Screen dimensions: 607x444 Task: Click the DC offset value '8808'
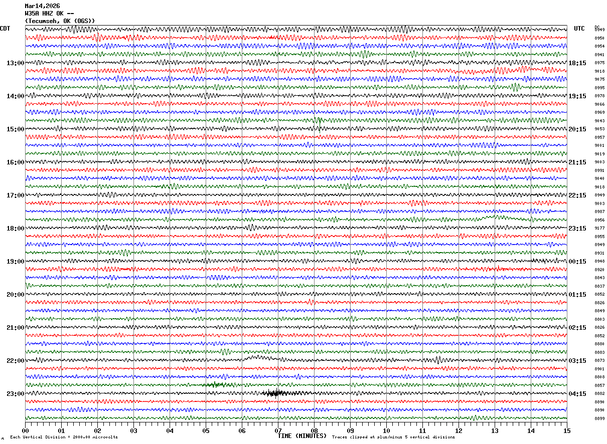pyautogui.click(x=599, y=377)
